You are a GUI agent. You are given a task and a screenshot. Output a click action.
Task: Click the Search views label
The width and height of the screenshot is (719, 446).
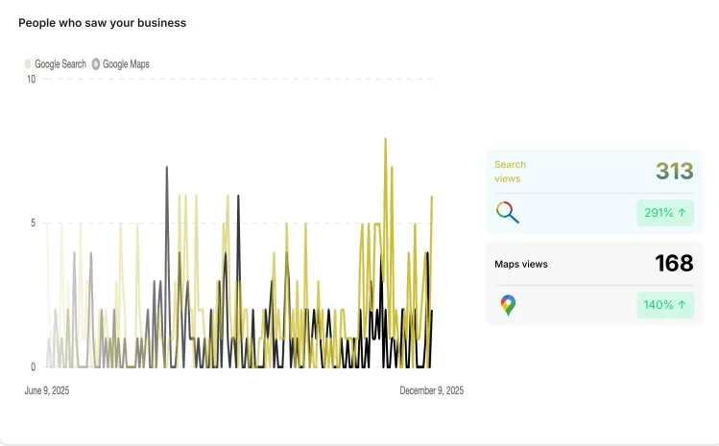[510, 172]
